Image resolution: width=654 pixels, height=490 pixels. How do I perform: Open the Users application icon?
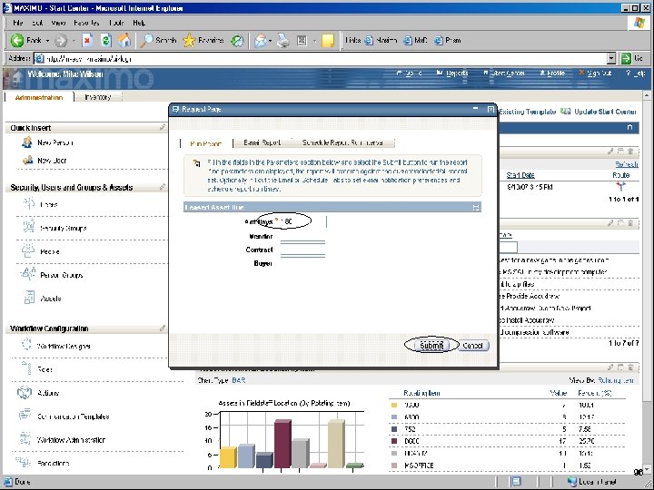29,204
